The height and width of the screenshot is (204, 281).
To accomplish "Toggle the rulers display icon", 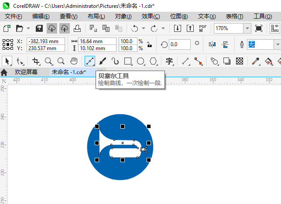I will pos(275,28).
